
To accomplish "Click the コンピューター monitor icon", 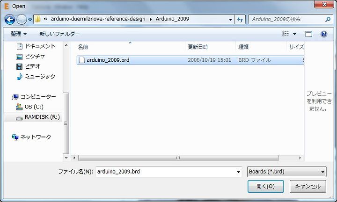I will [x=15, y=97].
